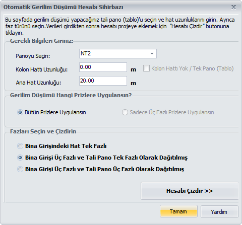This screenshot has width=242, height=225.
Task: Toggle Kolon Hattı Yok / Tek Pano checkbox
Action: [146, 68]
